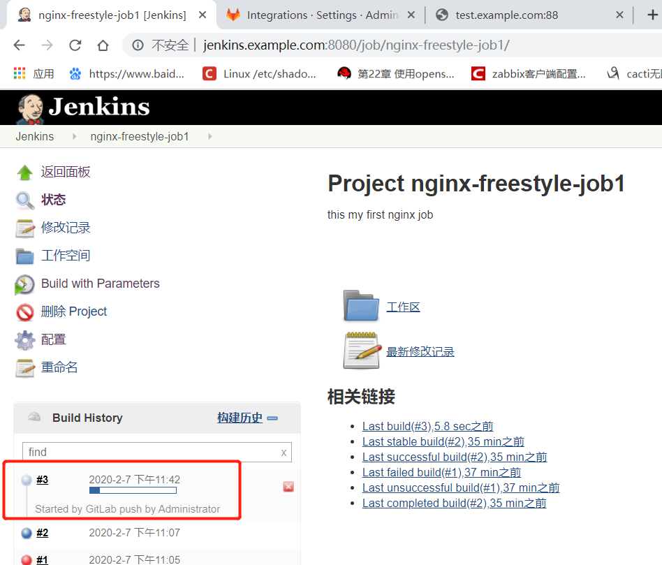Viewport: 662px width, 565px height.
Task: Click the blue status ball for build #2
Action: tap(27, 533)
